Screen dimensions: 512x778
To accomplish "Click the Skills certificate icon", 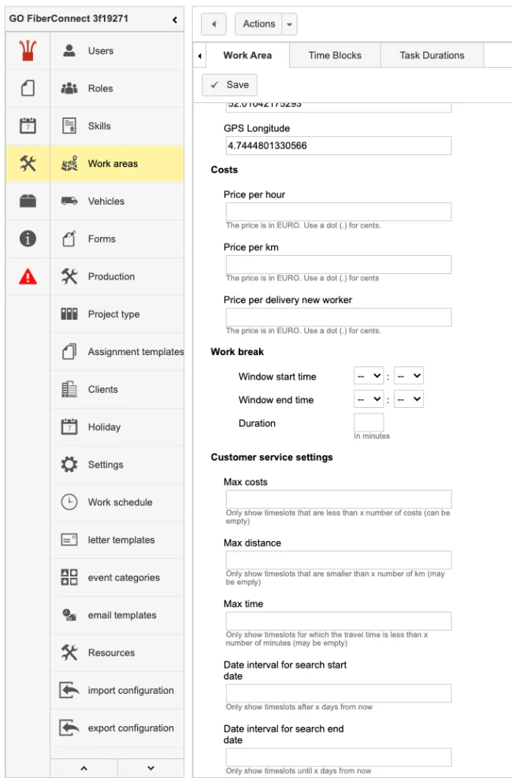I will (69, 126).
